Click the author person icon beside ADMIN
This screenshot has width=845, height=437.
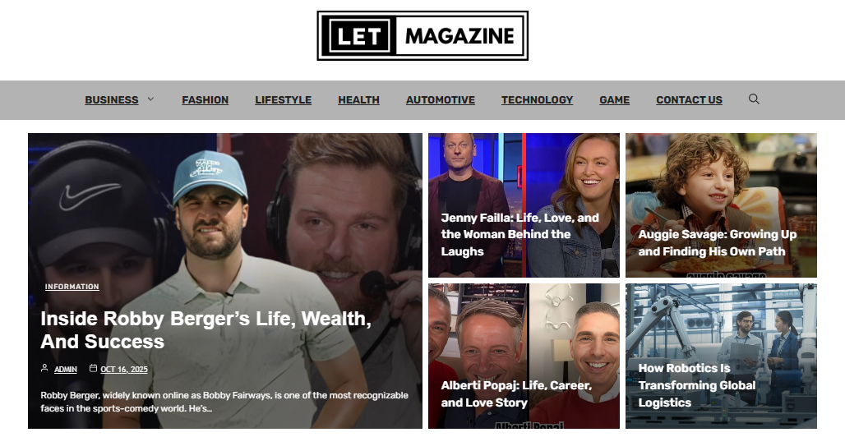(x=44, y=368)
